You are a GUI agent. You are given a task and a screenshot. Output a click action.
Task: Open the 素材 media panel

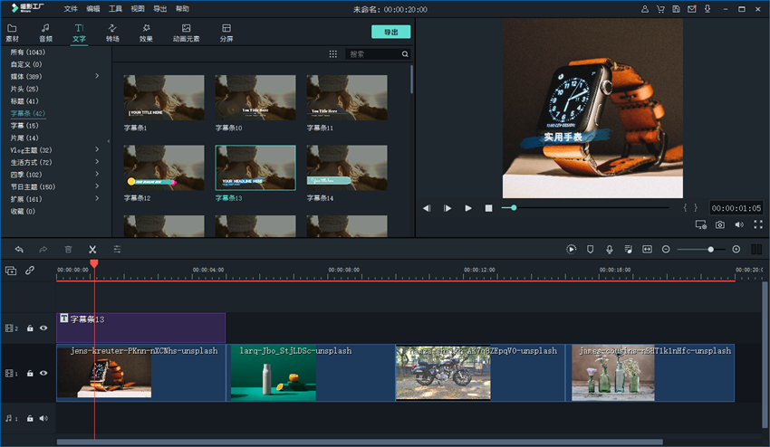coord(12,33)
